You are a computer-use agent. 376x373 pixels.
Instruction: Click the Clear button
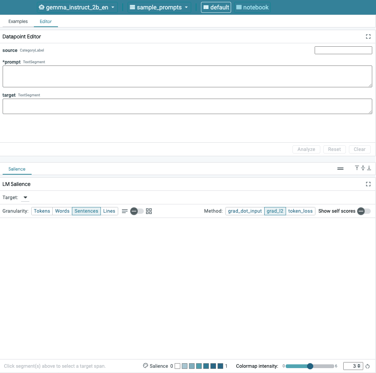pos(359,149)
